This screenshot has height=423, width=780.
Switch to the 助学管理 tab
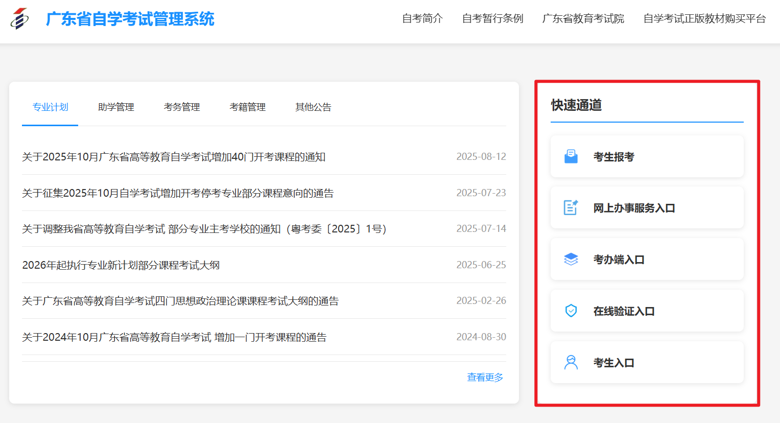(115, 107)
